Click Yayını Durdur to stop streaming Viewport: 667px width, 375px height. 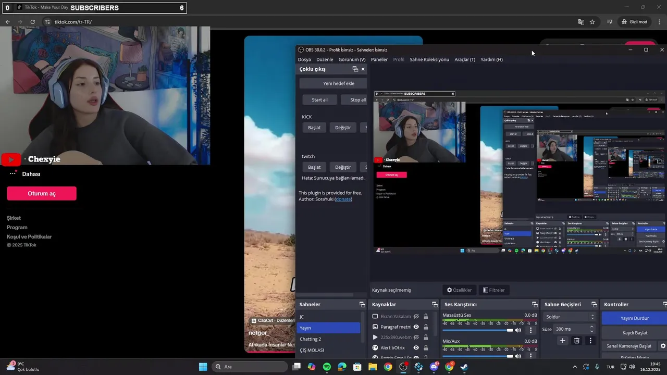point(634,318)
